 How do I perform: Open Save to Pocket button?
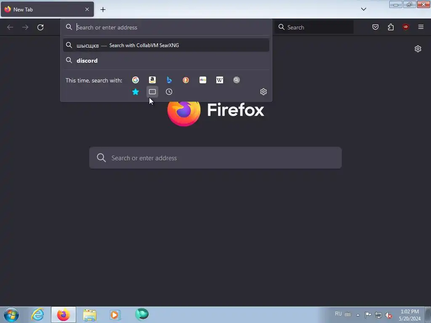(375, 27)
